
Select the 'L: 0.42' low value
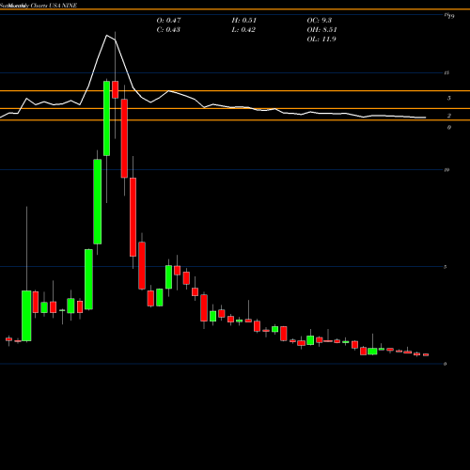pyautogui.click(x=243, y=30)
